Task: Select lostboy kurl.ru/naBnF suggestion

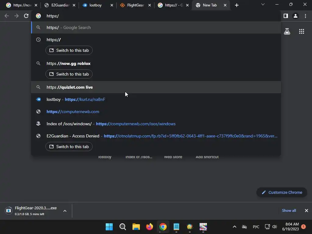Action: [x=156, y=99]
